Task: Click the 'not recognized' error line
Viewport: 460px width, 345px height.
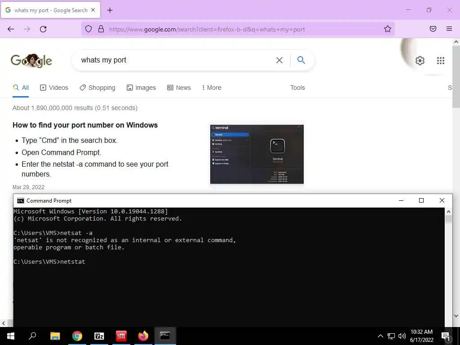Action: point(125,240)
